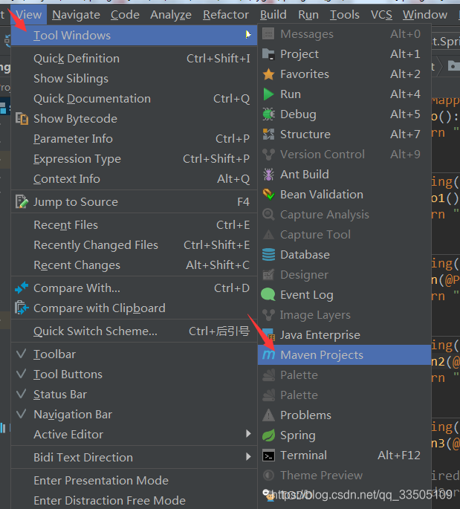The image size is (460, 509).
Task: Select Quick Documentation entry
Action: [x=134, y=99]
